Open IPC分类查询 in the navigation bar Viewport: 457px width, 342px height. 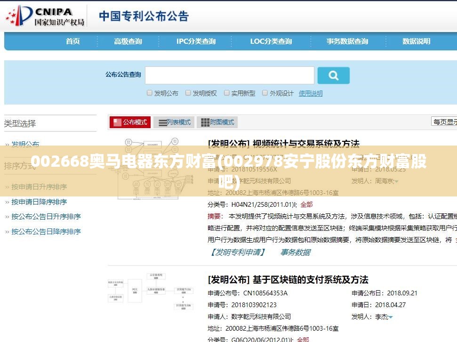pyautogui.click(x=196, y=41)
